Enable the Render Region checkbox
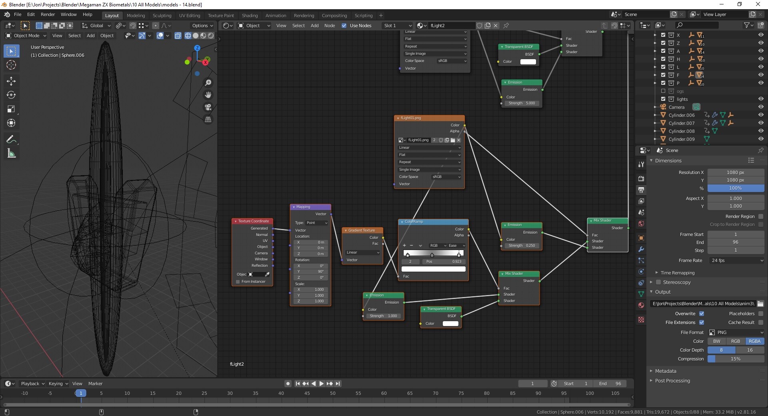Image resolution: width=768 pixels, height=416 pixels. coord(761,216)
